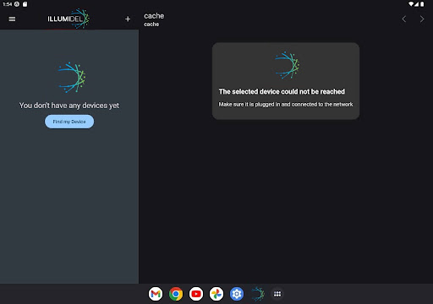Open Gmail from the taskbar
433x304 pixels.
click(x=156, y=294)
